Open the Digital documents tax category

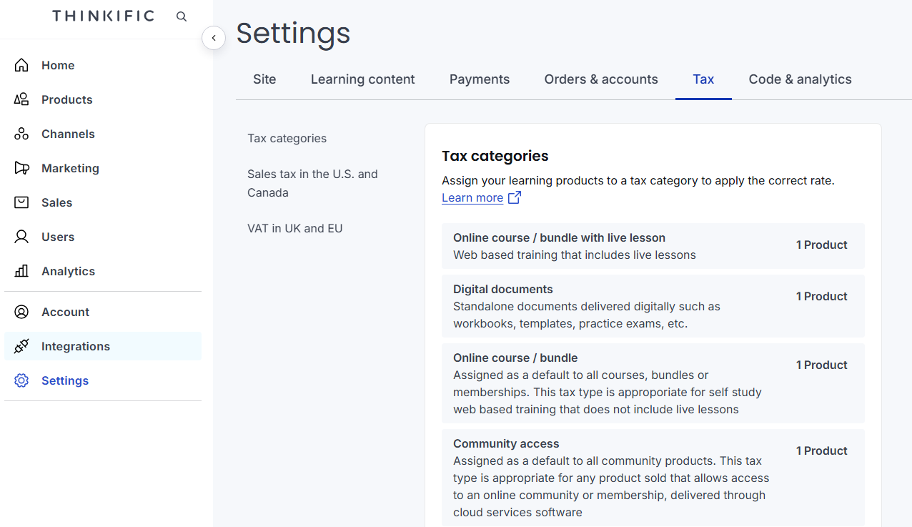[x=653, y=306]
